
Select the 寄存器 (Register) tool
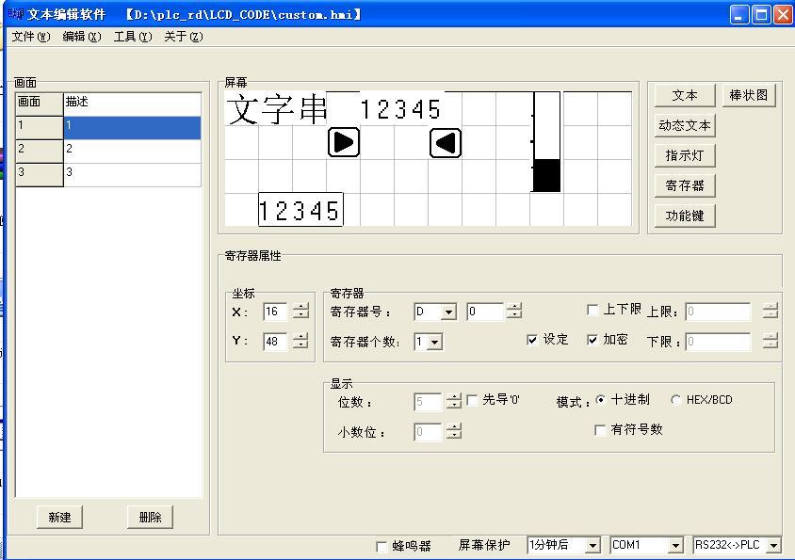684,185
